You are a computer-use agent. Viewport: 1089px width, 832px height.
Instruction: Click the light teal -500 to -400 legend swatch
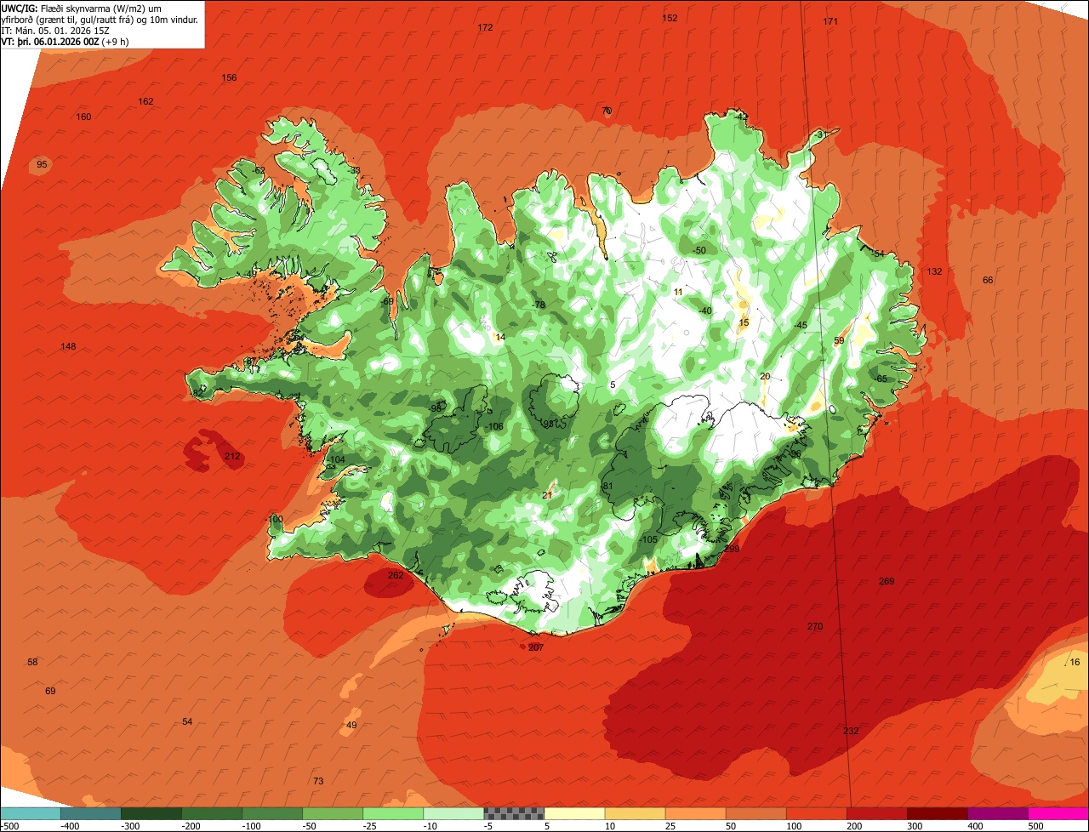31,813
